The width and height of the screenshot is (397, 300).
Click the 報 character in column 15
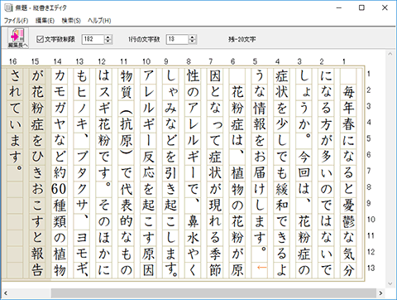click(x=37, y=254)
